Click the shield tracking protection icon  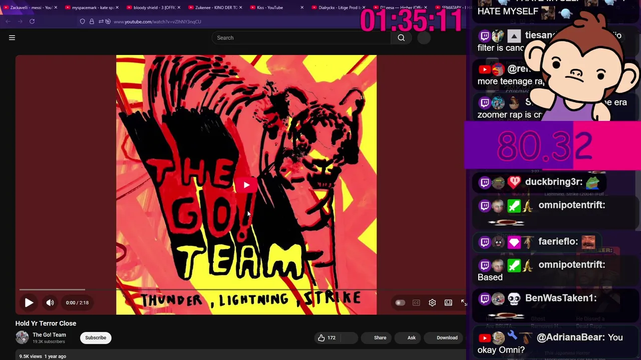pos(83,21)
